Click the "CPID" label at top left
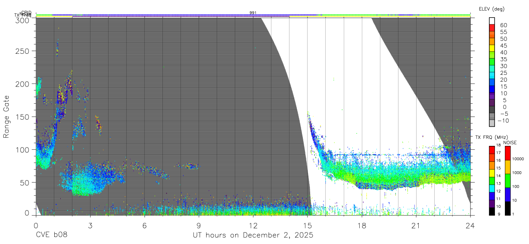 26,12
